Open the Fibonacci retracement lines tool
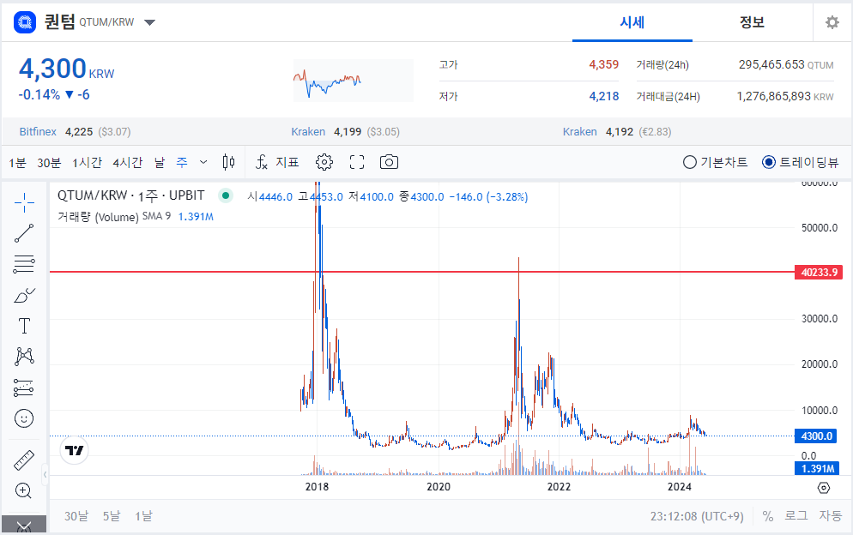Screen dimensions: 853x535 point(24,264)
